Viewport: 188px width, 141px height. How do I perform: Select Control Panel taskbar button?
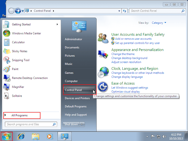click(x=64, y=136)
